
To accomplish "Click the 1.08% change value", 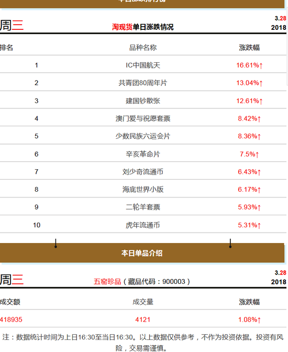I will 249,320.
